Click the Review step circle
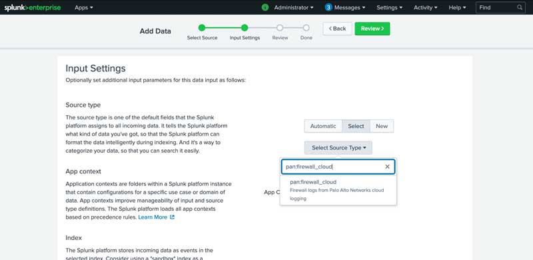533x260 pixels. pos(280,27)
